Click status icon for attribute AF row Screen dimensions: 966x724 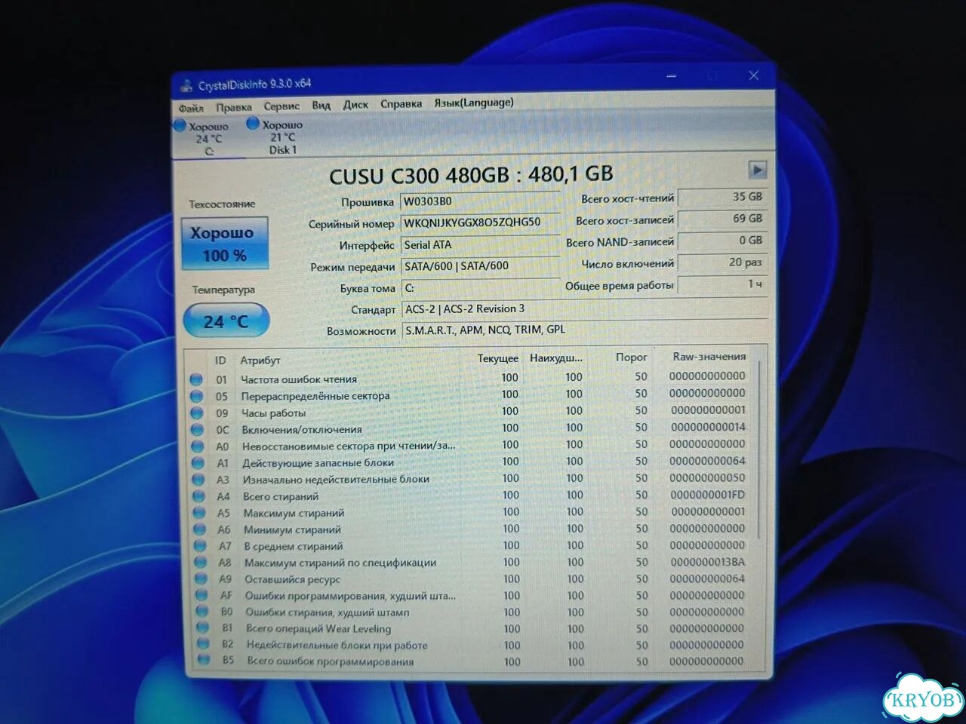[x=202, y=596]
